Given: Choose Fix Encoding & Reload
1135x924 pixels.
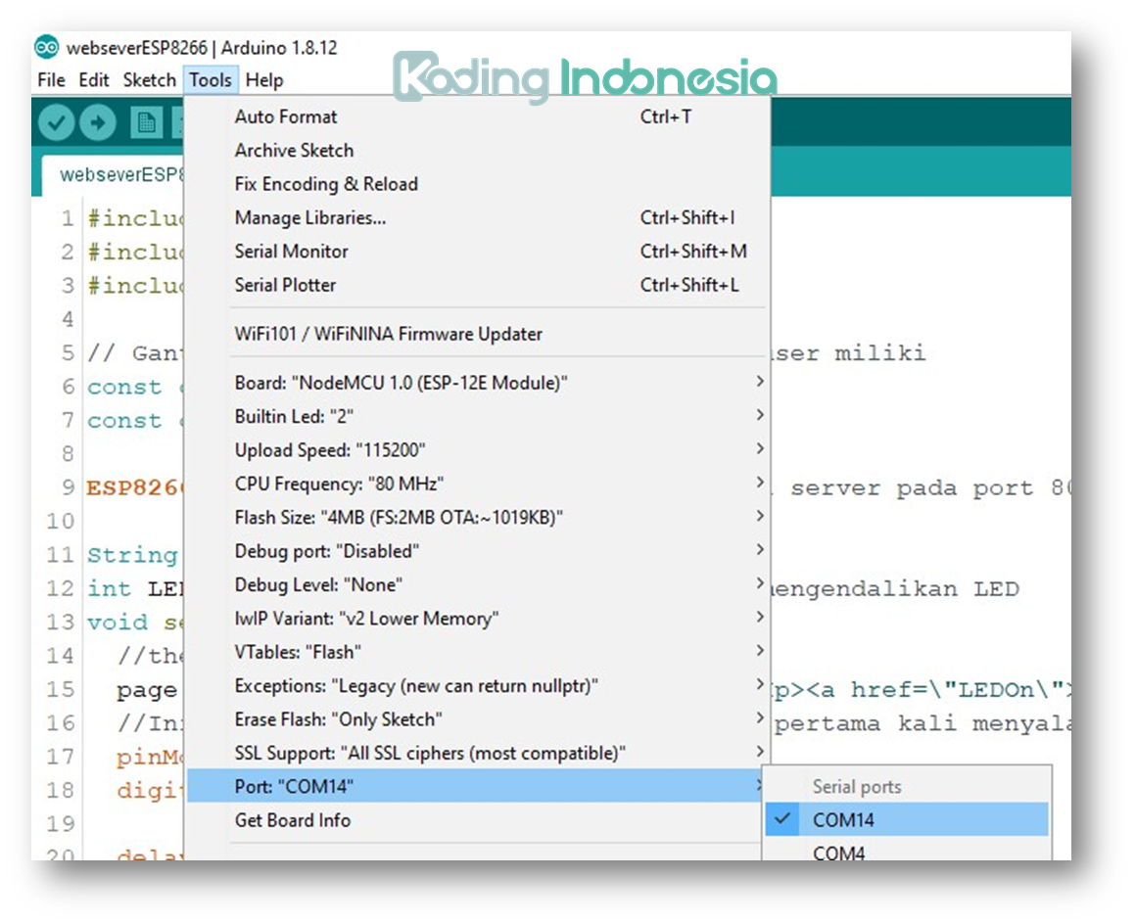Looking at the screenshot, I should [478, 184].
